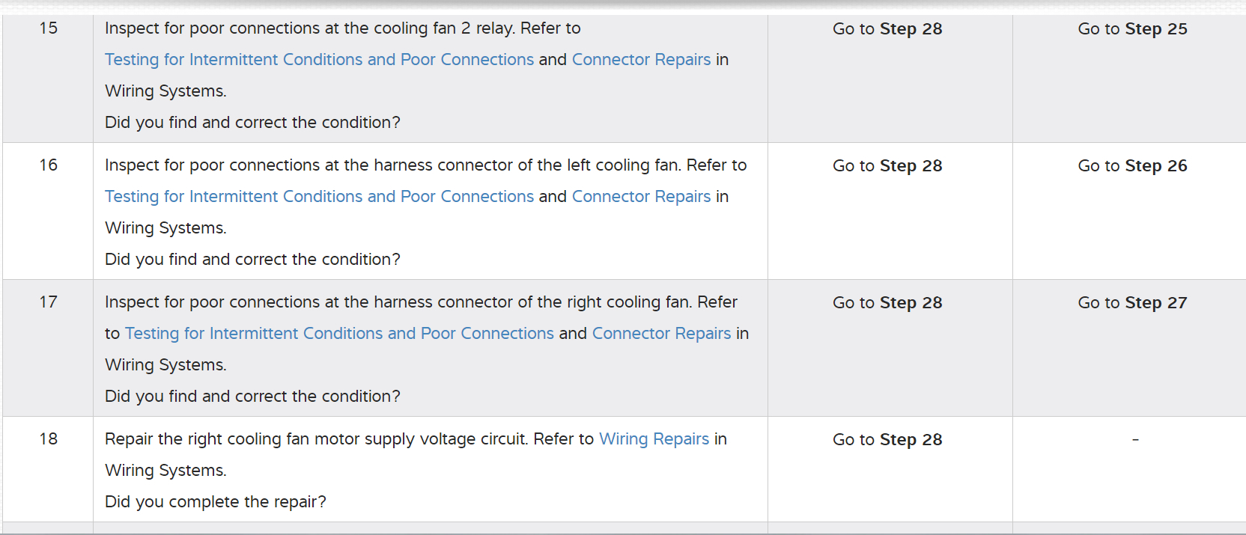This screenshot has width=1246, height=535.
Task: Open Testing for Intermittent Conditions link in step 15
Action: coord(319,60)
